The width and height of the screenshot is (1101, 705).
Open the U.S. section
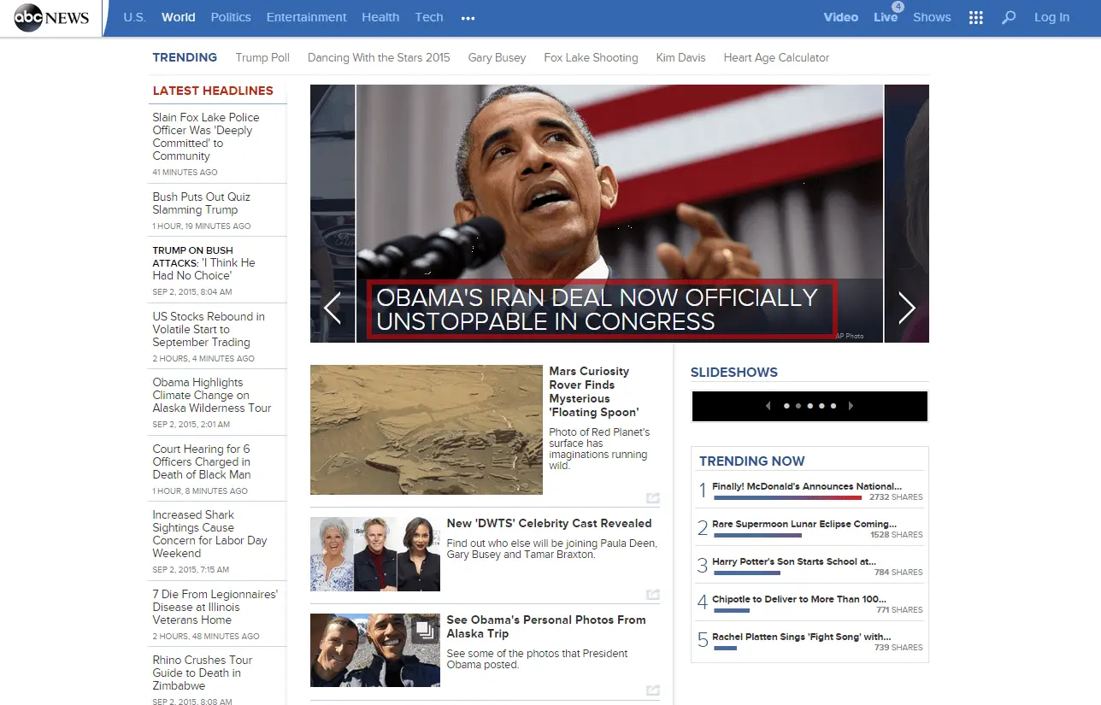[135, 17]
